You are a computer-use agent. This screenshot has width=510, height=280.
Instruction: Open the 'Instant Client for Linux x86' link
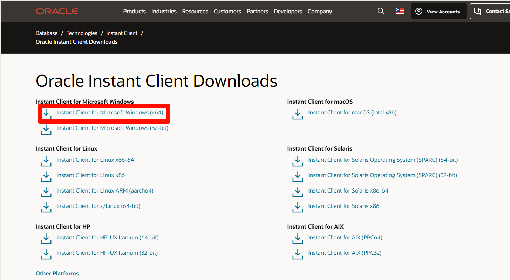coord(90,175)
